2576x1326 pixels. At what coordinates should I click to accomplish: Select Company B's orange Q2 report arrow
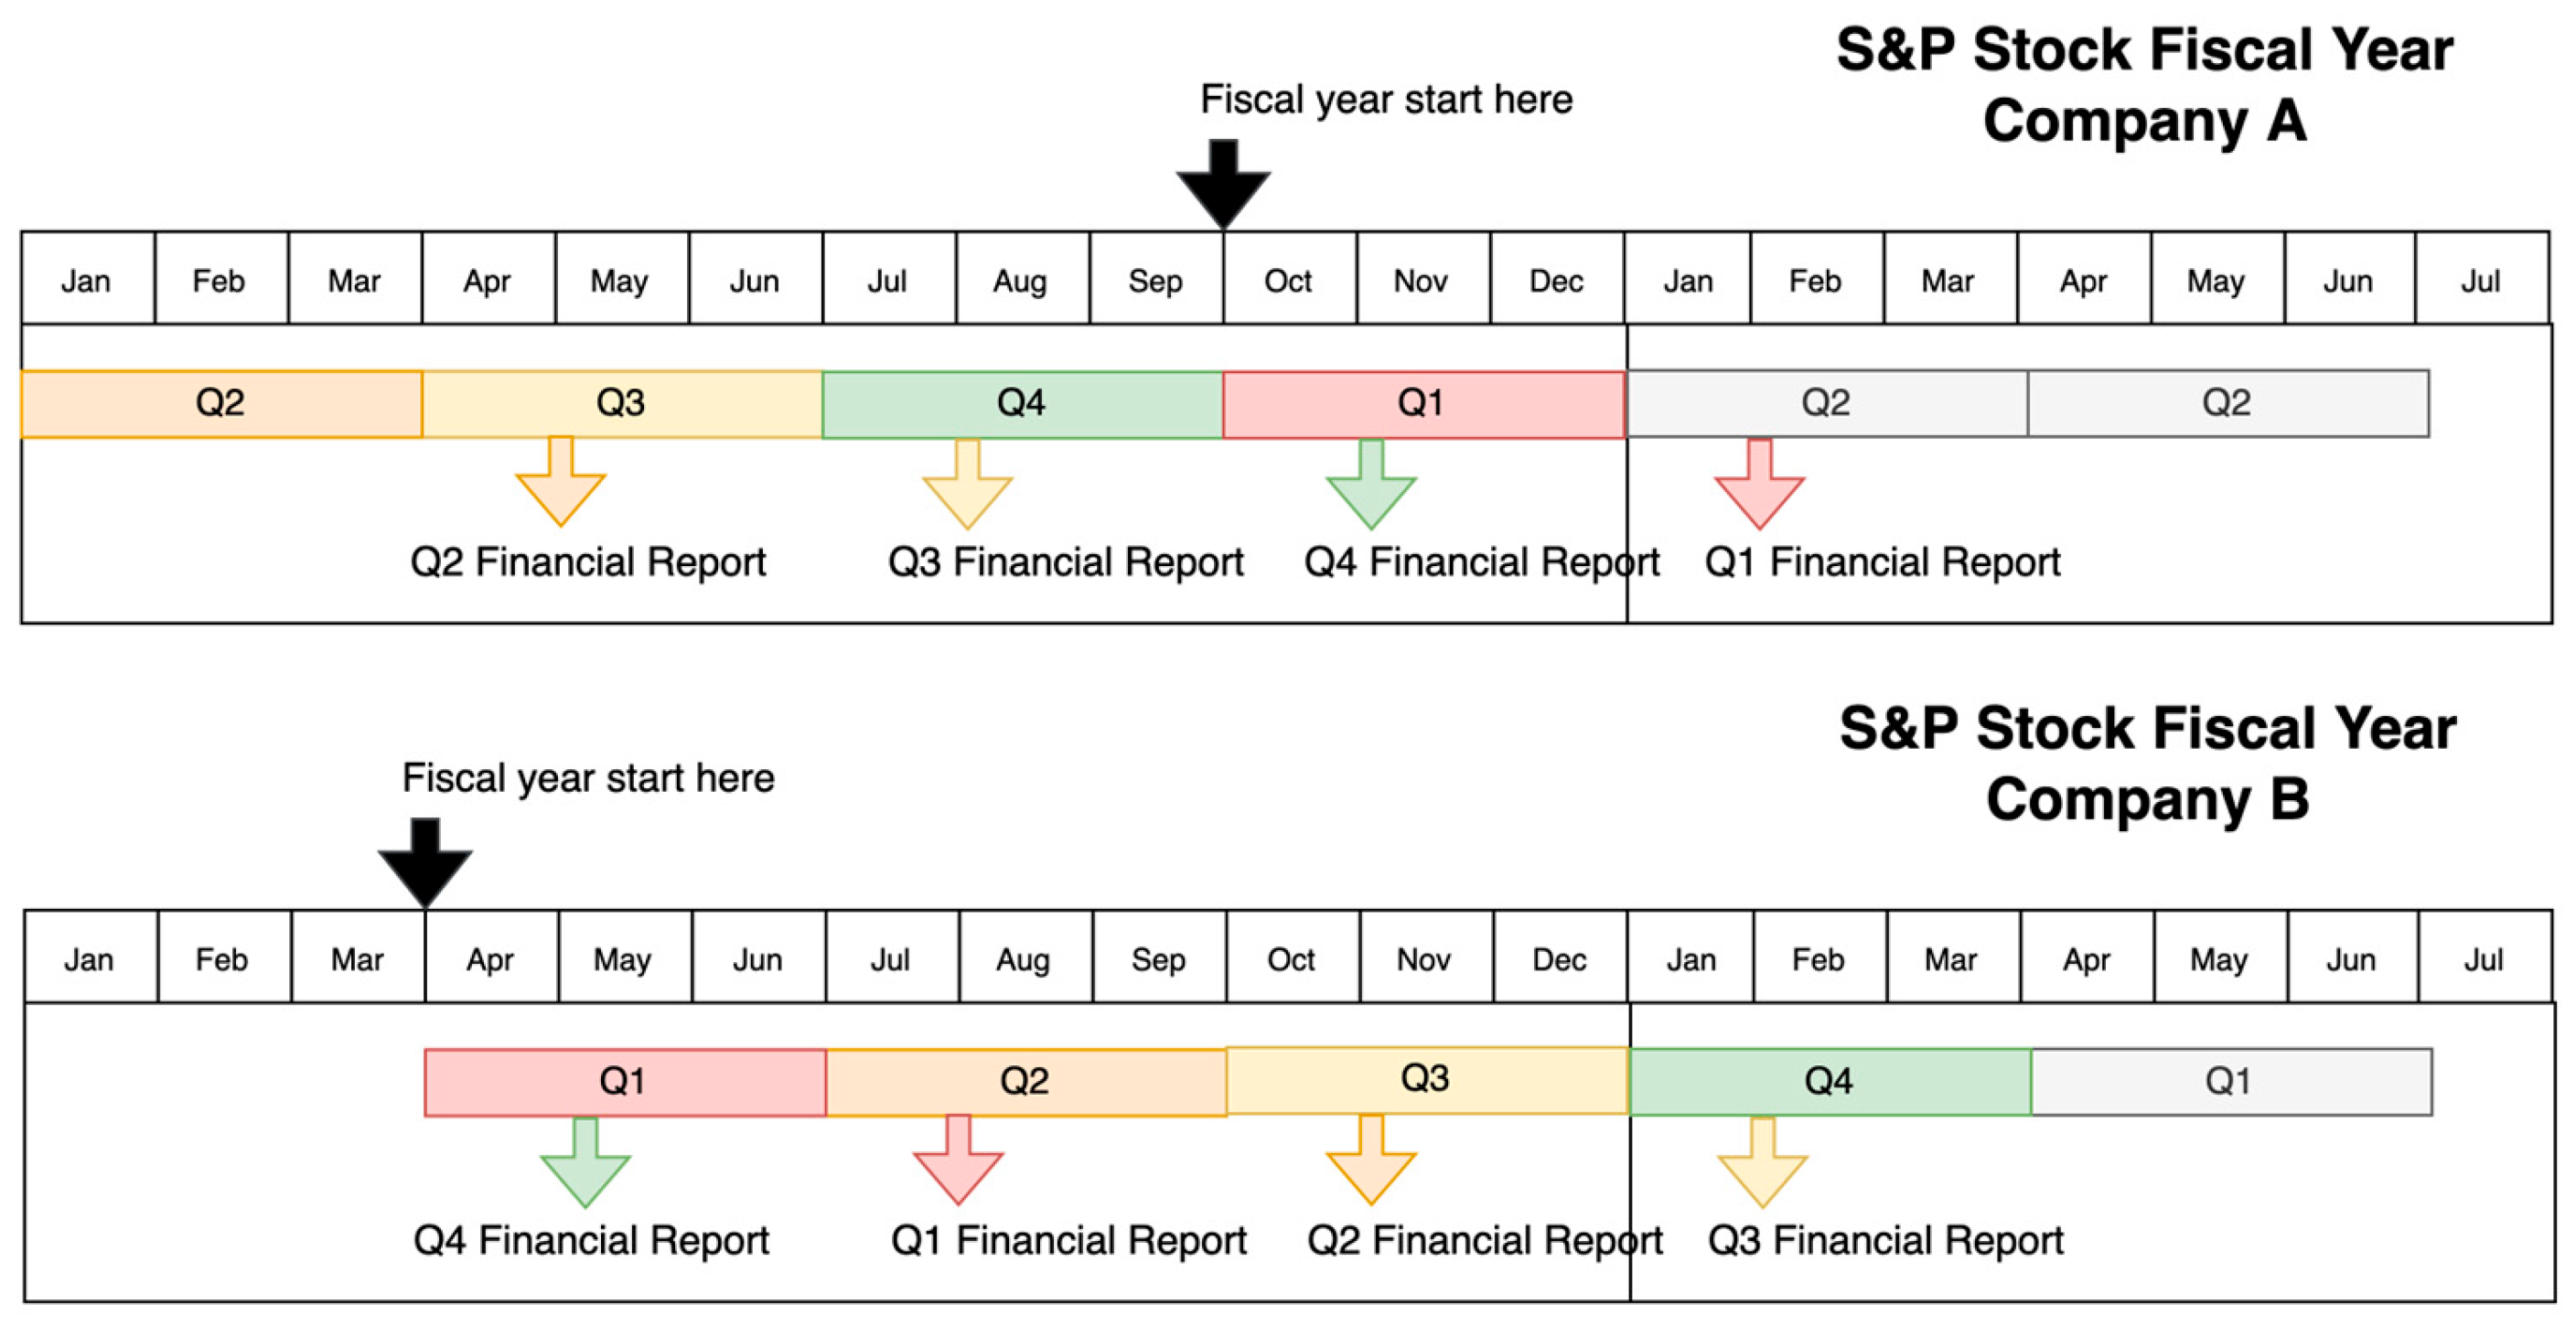coord(1371,1165)
